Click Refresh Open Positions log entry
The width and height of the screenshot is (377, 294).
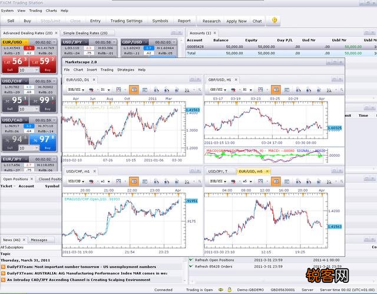[x=214, y=260]
